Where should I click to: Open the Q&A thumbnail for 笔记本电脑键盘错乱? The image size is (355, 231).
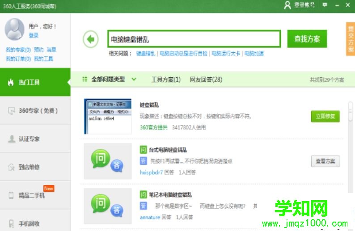(x=108, y=206)
